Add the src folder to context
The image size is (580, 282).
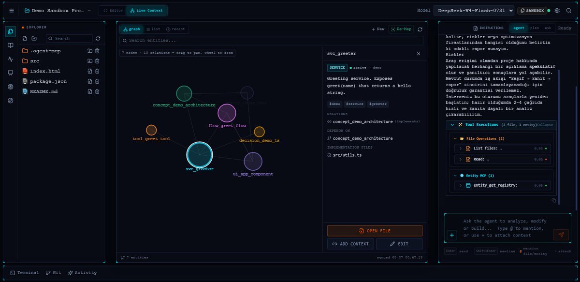[90, 61]
